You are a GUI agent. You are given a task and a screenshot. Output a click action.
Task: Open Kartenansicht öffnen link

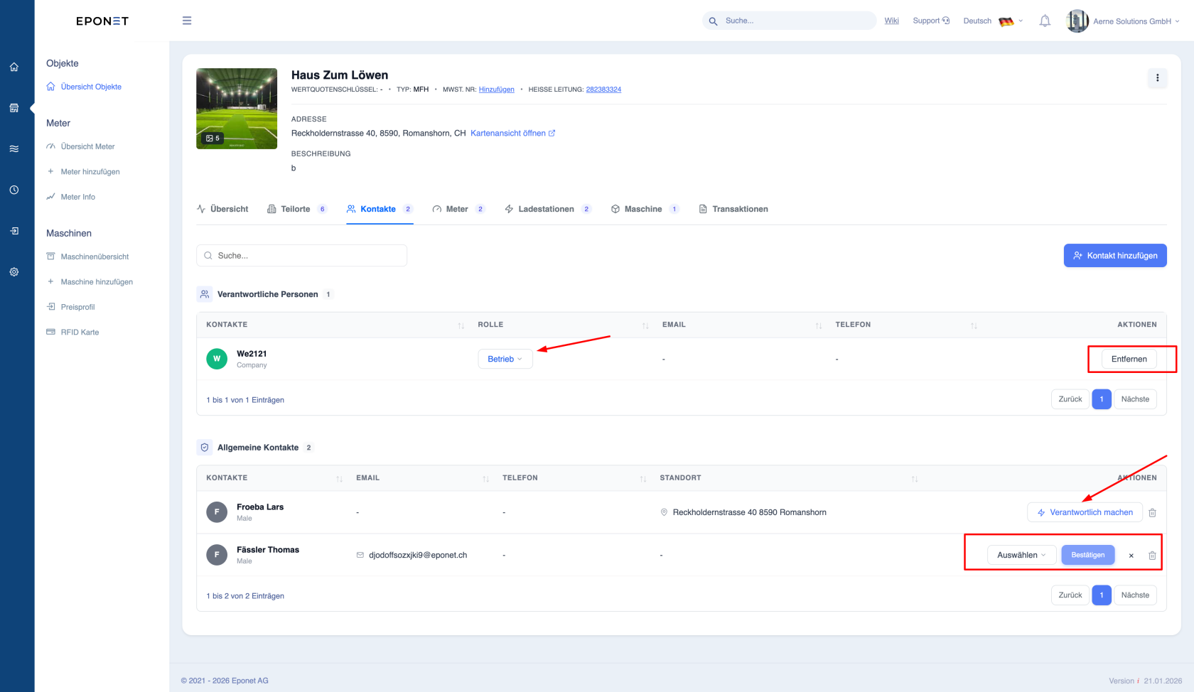click(512, 133)
